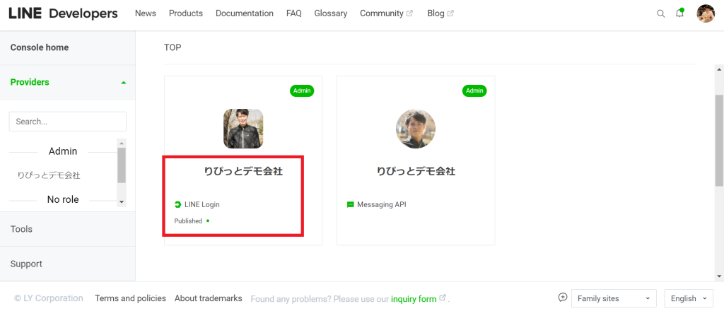Open the Products menu item
724x311 pixels.
[x=186, y=13]
